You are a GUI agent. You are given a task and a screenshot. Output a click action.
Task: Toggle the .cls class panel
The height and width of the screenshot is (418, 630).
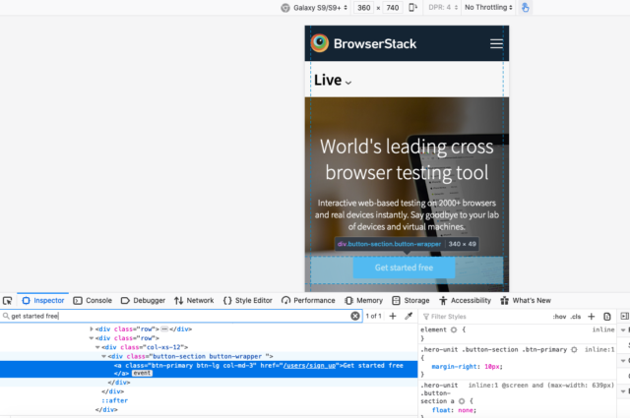[x=576, y=317]
